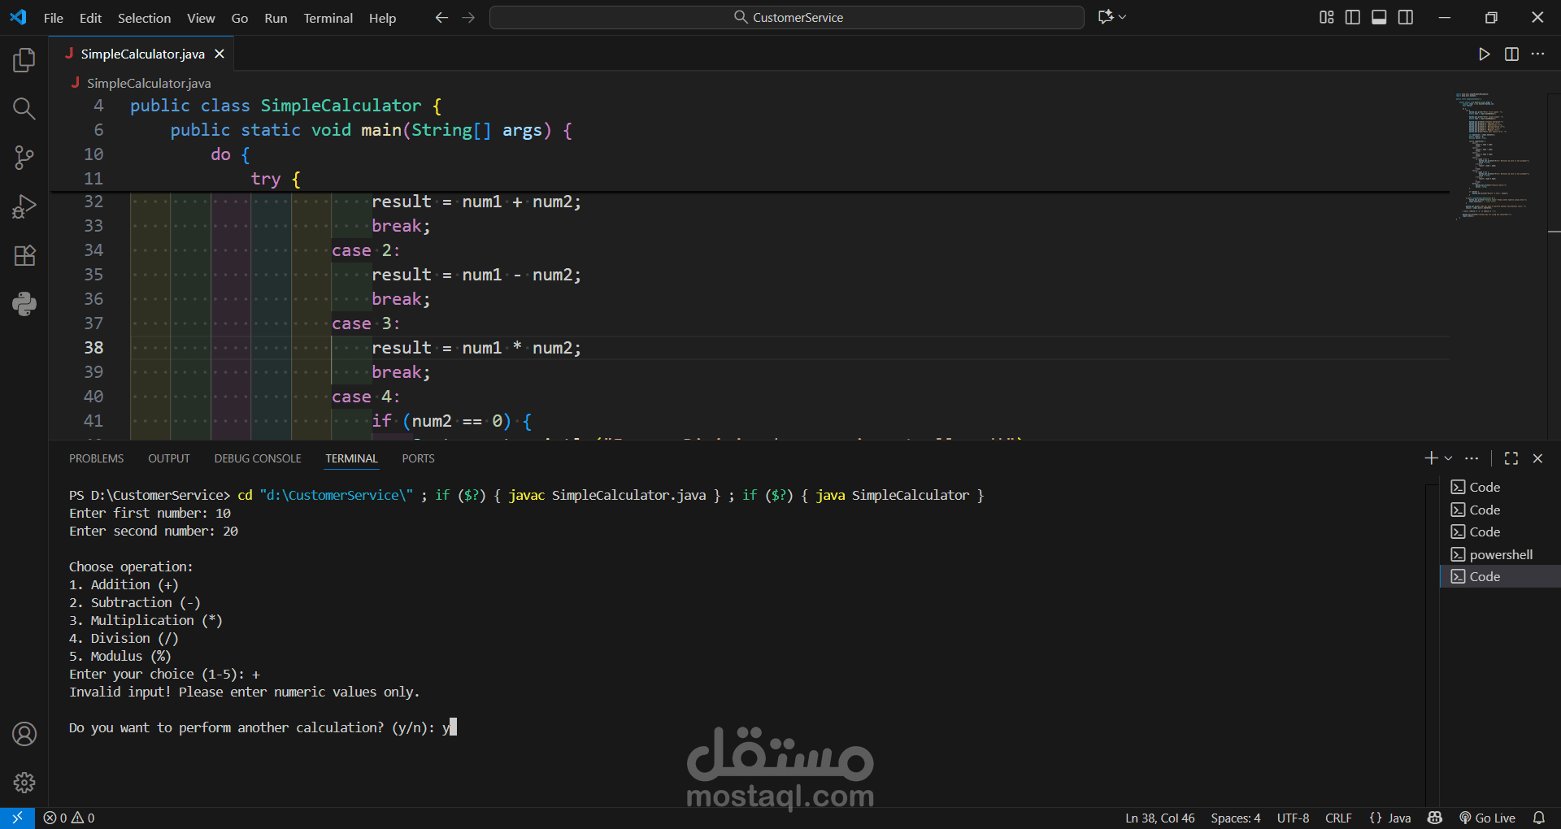The image size is (1561, 829).
Task: Go back in navigation history
Action: pos(441,17)
